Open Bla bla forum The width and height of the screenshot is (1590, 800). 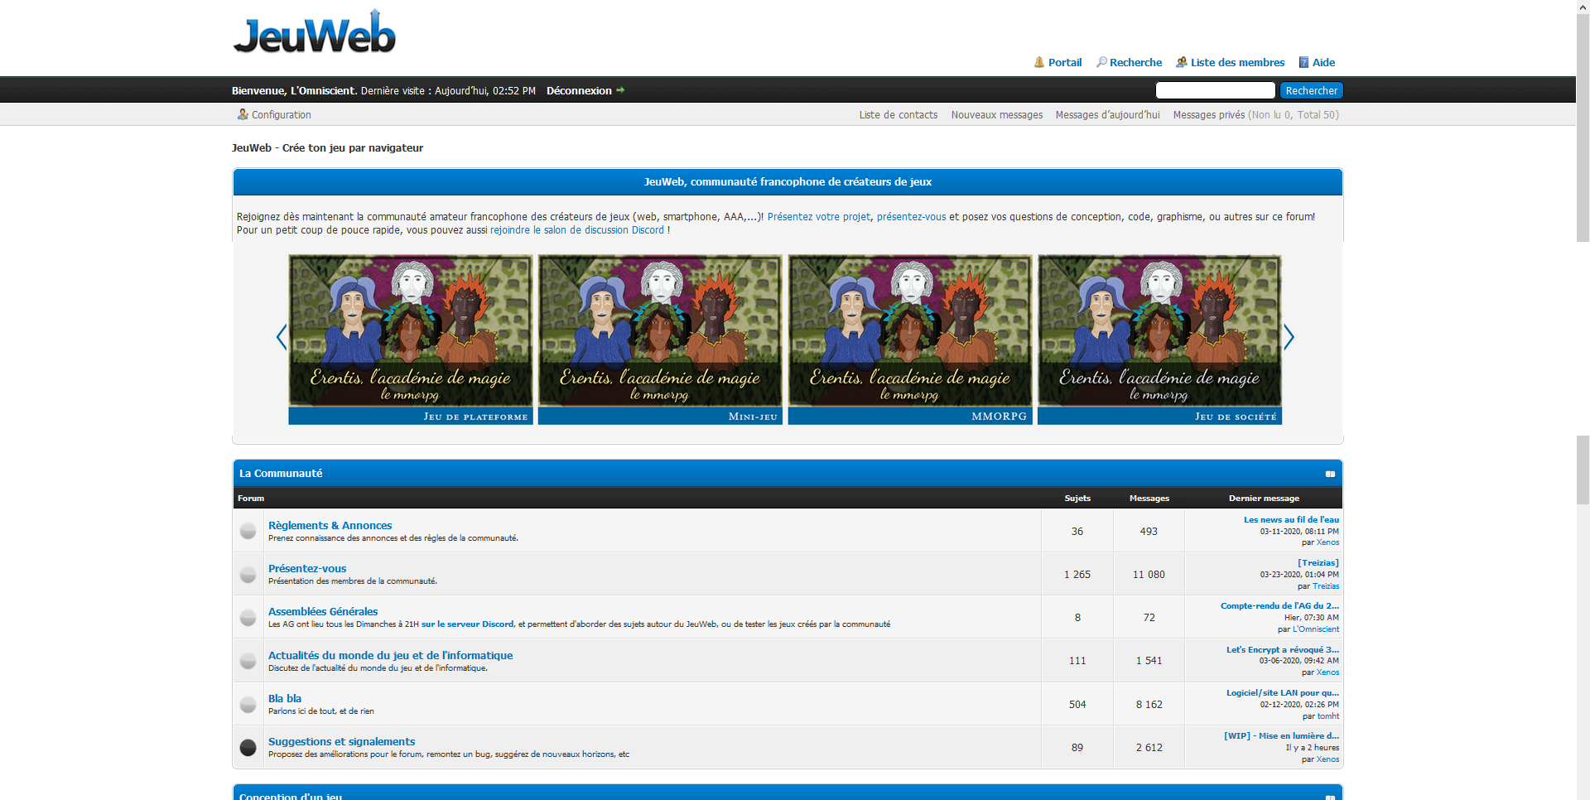(285, 698)
